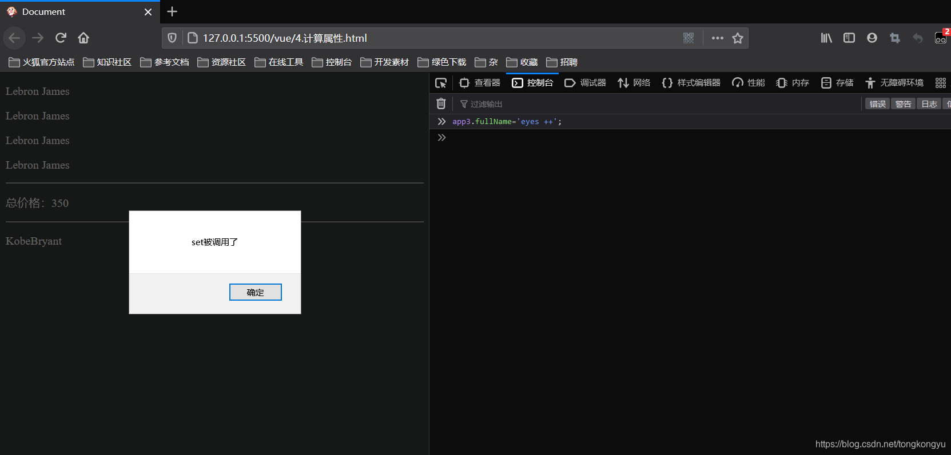Viewport: 951px width, 455px height.
Task: Open a new browser tab
Action: (x=172, y=11)
